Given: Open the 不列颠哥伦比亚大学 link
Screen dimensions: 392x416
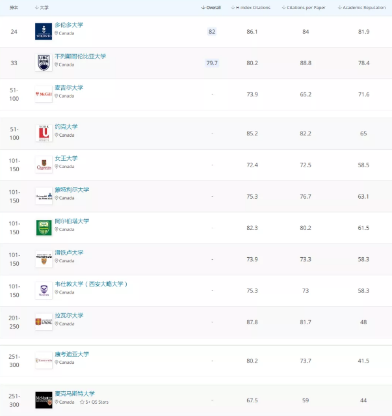Looking at the screenshot, I should [80, 56].
